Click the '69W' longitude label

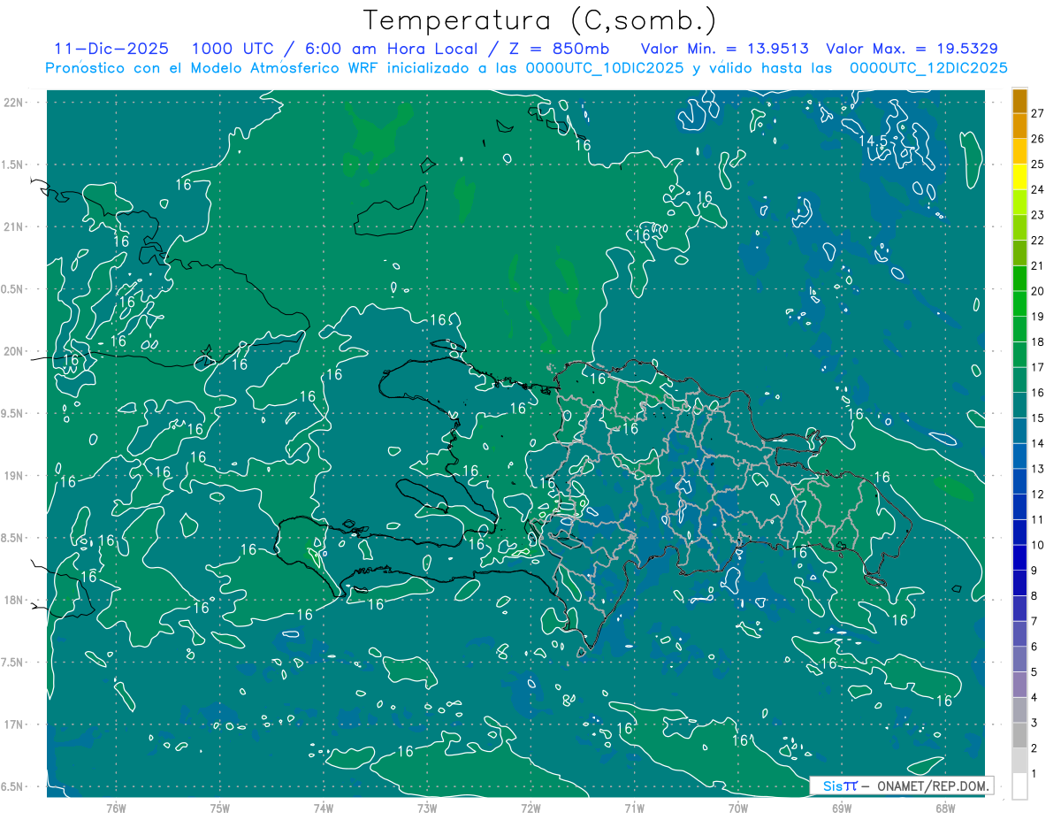842,808
